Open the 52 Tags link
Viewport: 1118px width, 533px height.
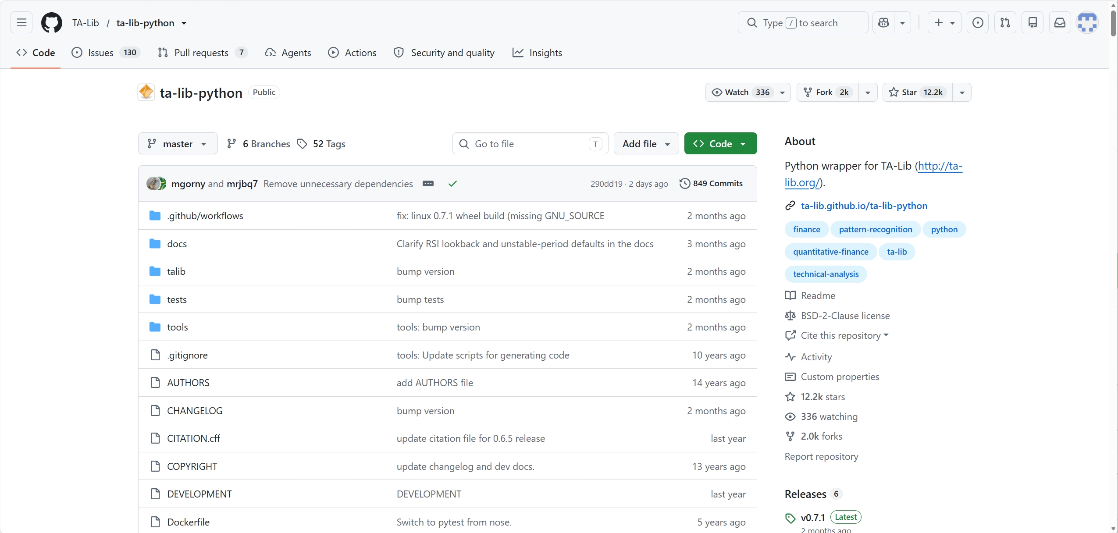(321, 143)
